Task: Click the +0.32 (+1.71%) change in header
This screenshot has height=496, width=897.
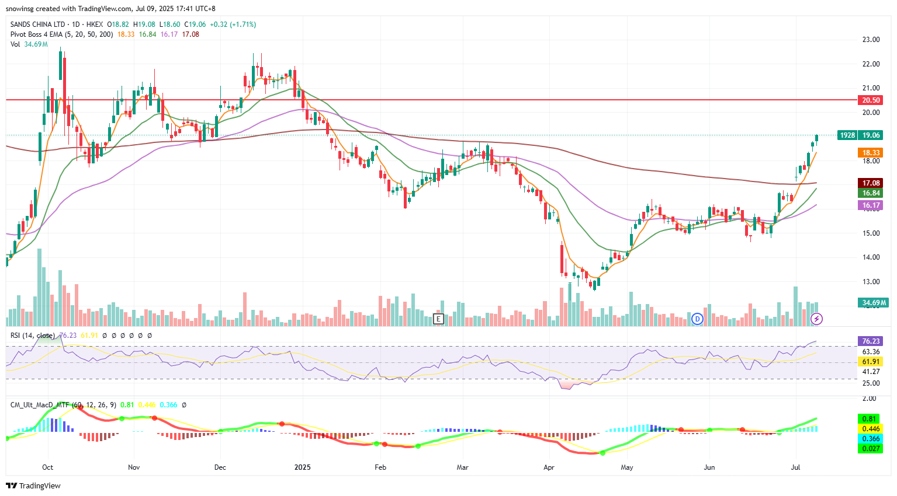Action: [x=233, y=25]
